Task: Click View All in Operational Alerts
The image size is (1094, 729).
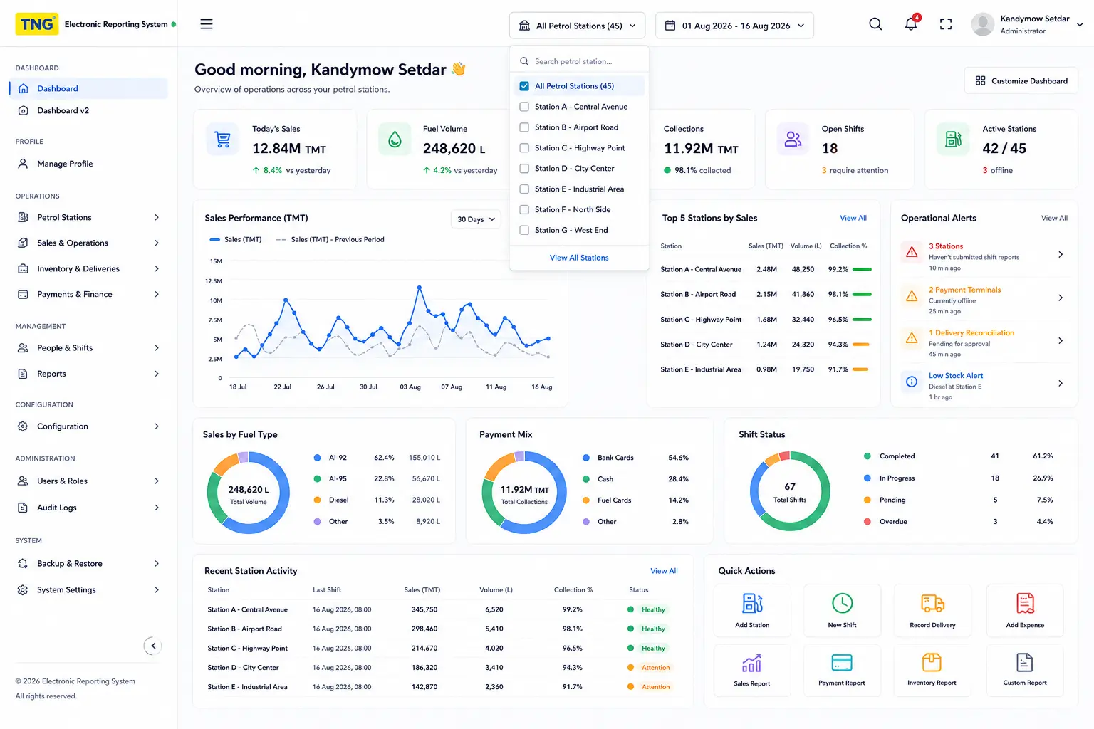Action: (1054, 218)
